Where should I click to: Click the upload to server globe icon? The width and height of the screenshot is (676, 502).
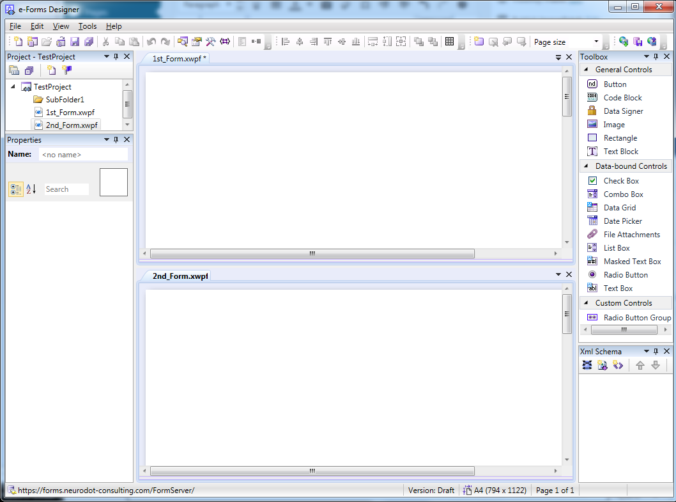pyautogui.click(x=652, y=42)
